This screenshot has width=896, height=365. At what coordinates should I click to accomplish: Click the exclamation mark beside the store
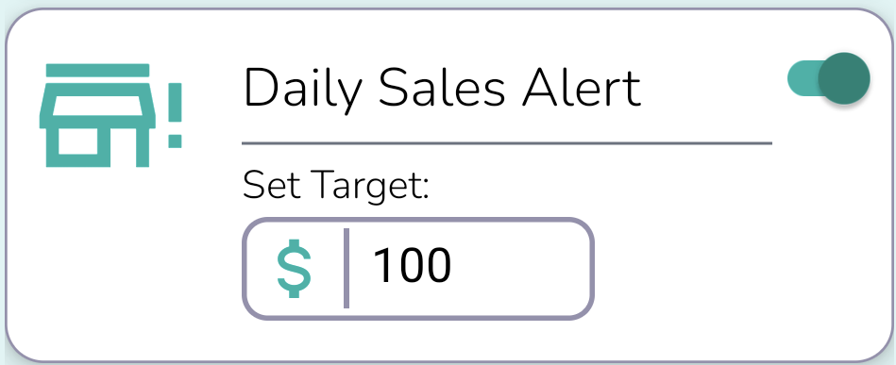[175, 115]
